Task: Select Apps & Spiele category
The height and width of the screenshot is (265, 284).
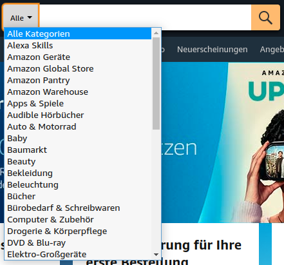Action: [x=78, y=103]
